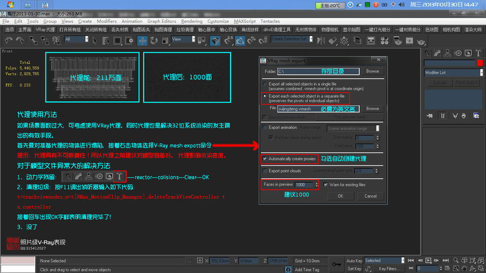Click current frame spinner arrows

tap(441, 268)
